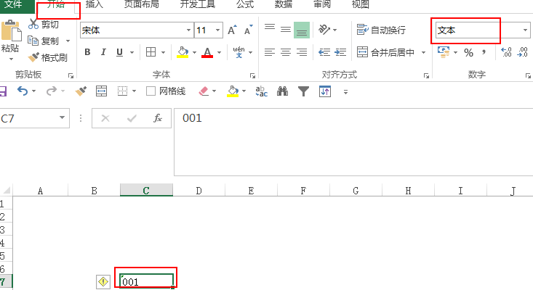Click Redo arrow in quick toolbar
Viewport: 533px width, 290px height.
click(x=52, y=91)
